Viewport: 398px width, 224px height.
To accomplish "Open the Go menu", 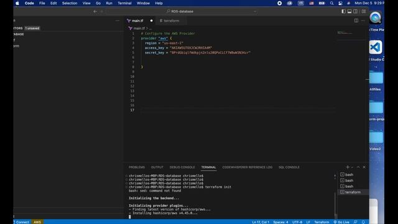I will click(98, 3).
